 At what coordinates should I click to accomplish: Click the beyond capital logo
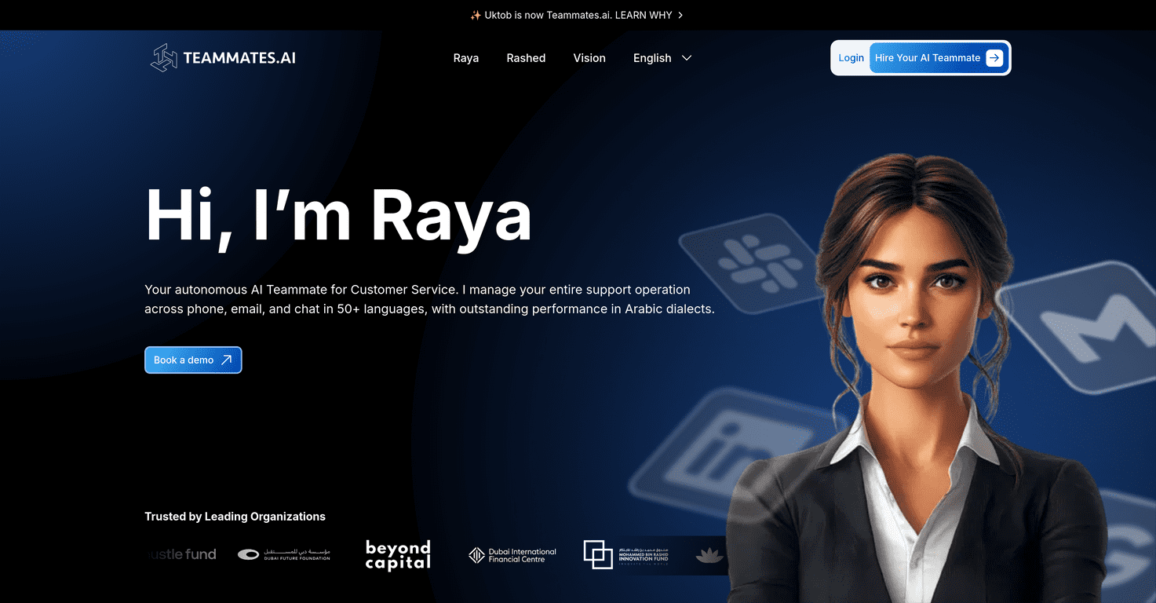398,555
